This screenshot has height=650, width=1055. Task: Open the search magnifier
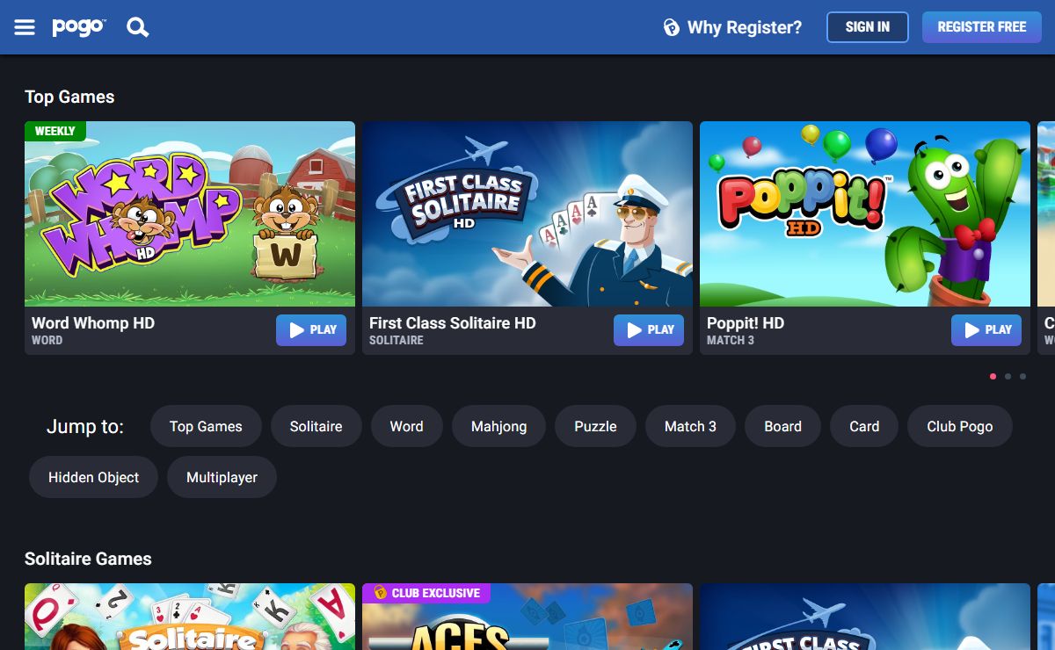(137, 27)
